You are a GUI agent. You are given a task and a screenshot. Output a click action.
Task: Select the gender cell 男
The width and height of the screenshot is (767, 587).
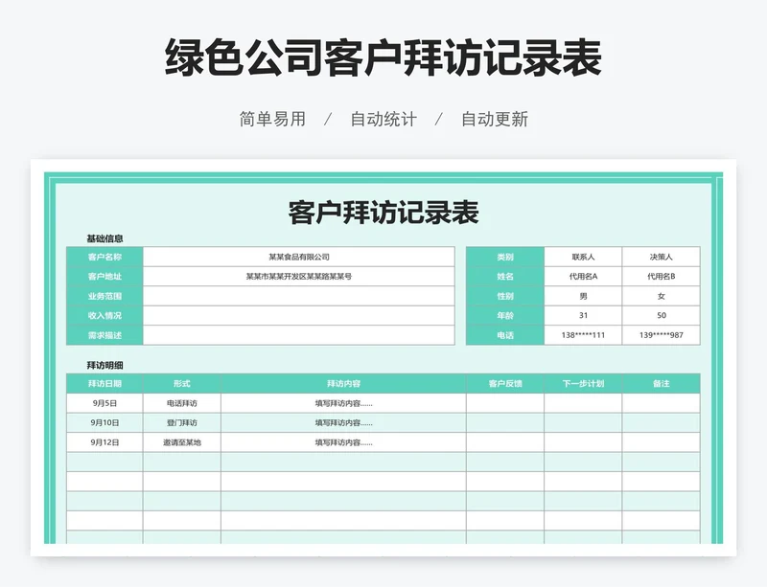click(x=583, y=296)
